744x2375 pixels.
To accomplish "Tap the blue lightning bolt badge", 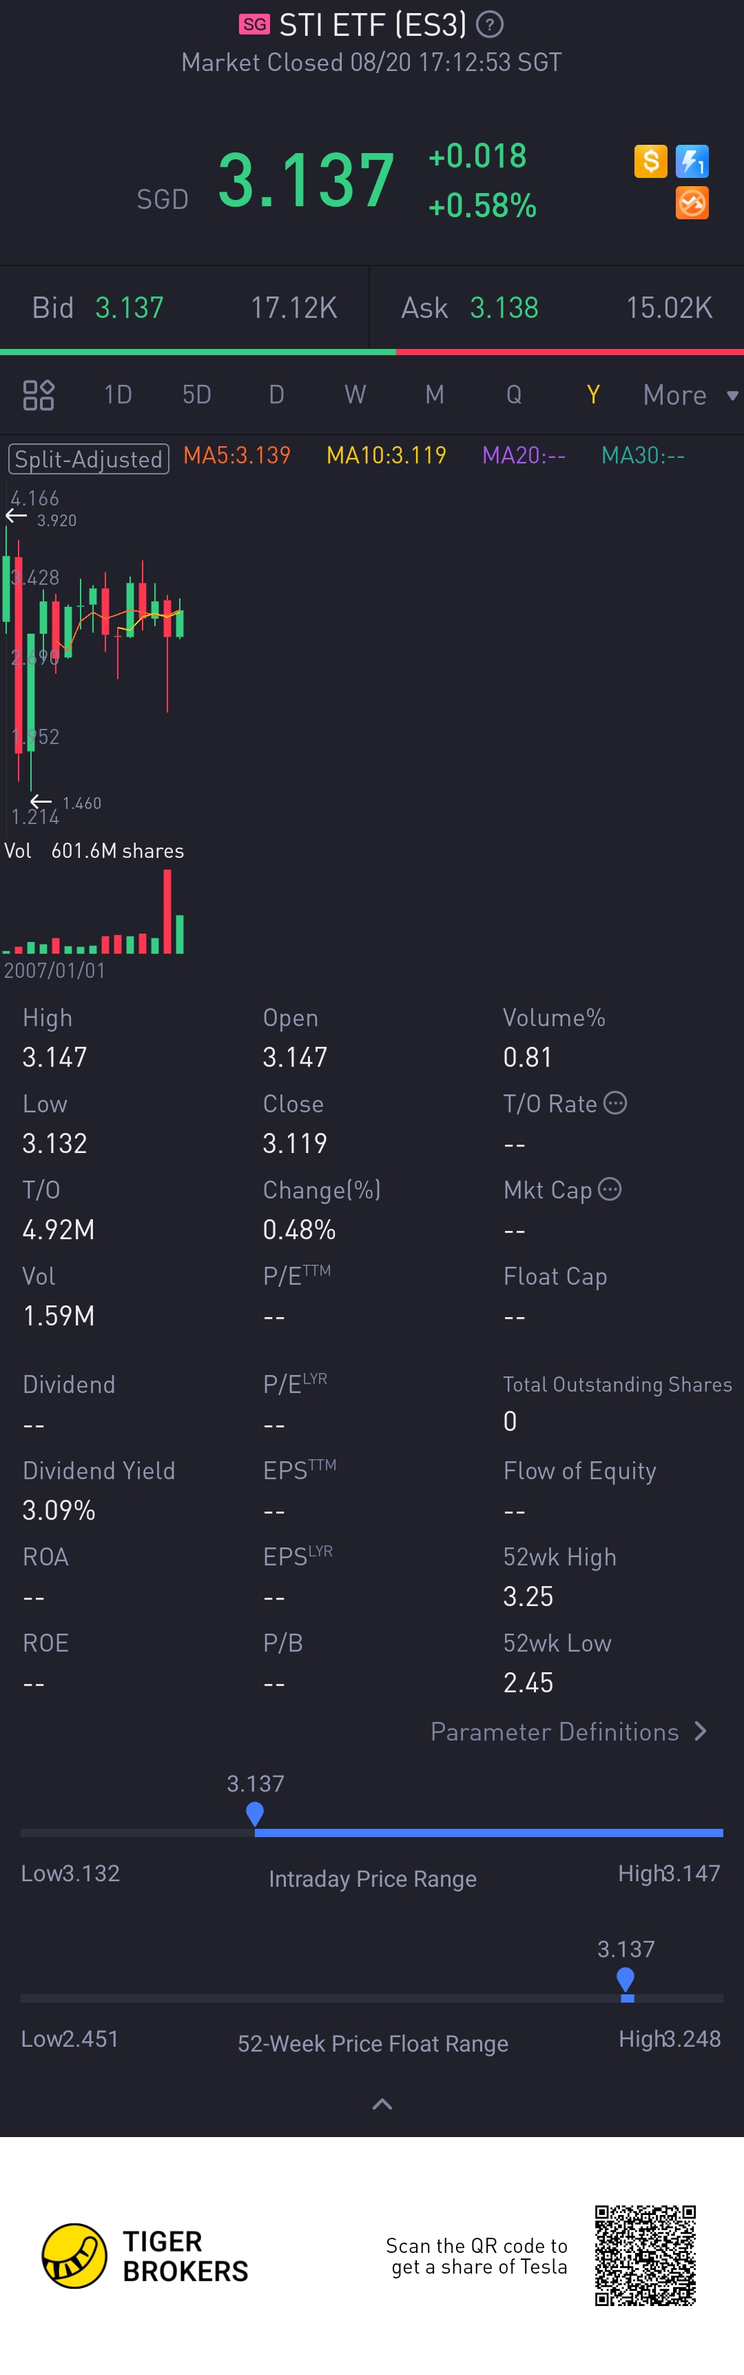I will click(692, 161).
